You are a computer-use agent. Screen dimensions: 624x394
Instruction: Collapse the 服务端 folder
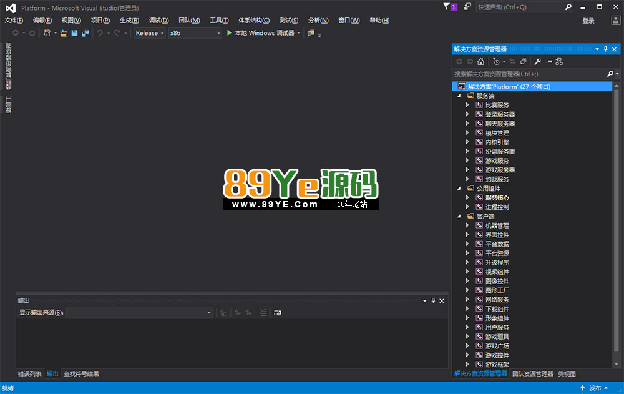point(459,96)
